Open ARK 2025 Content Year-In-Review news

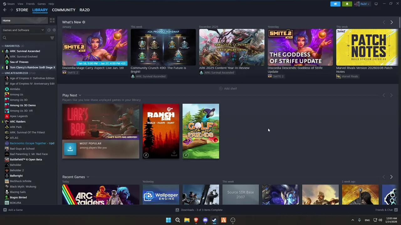click(x=232, y=47)
